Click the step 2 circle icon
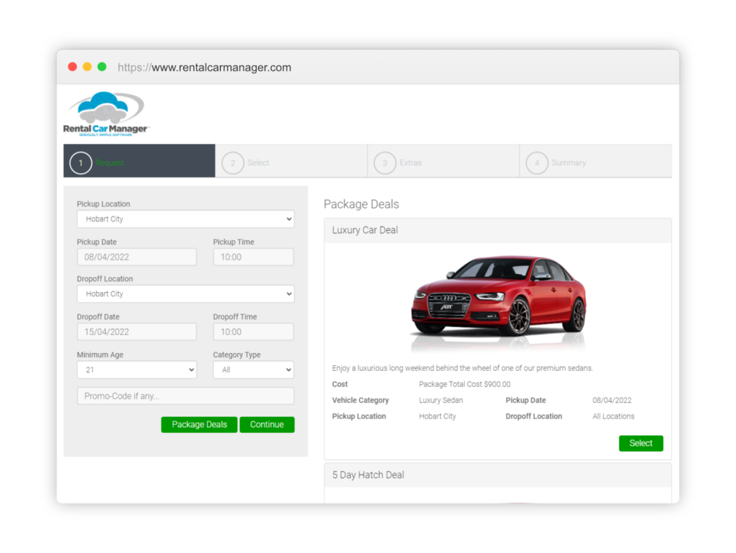The width and height of the screenshot is (736, 553). (233, 163)
